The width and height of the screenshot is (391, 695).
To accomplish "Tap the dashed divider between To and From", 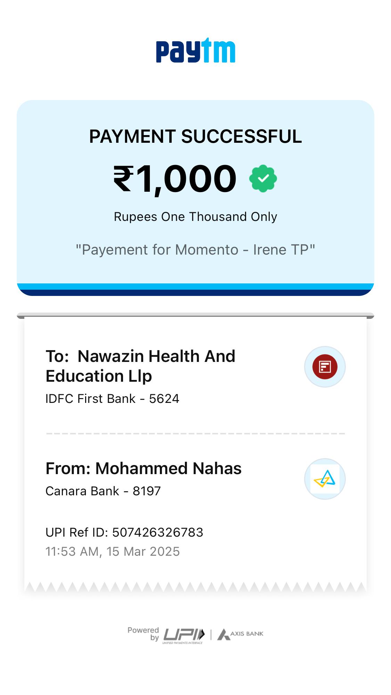I will click(195, 434).
